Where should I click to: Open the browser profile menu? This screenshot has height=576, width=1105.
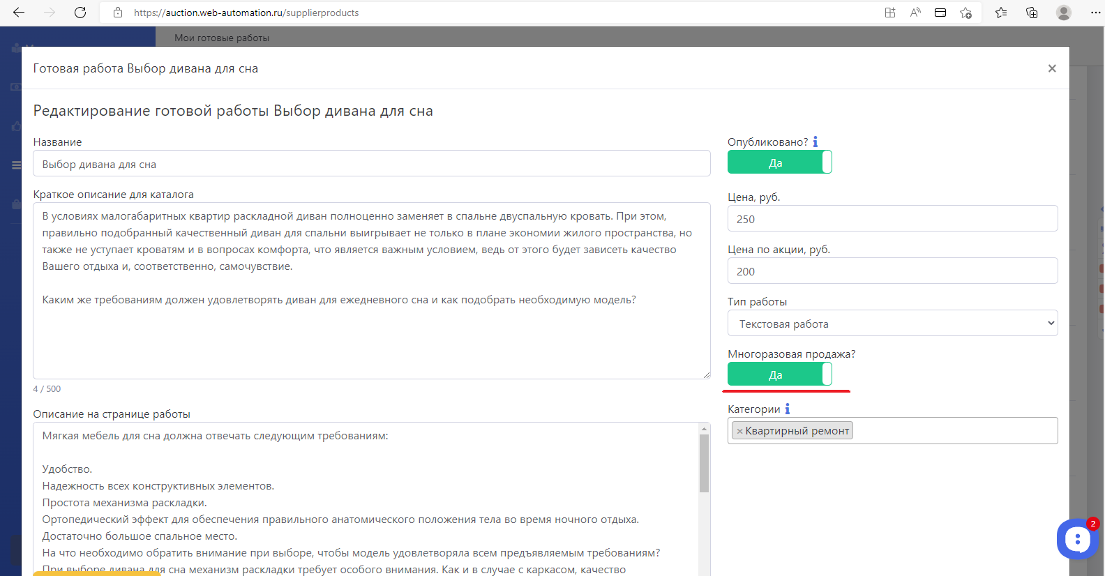tap(1063, 13)
